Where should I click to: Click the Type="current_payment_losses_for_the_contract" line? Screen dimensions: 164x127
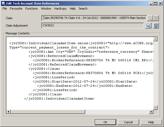pos(59,48)
